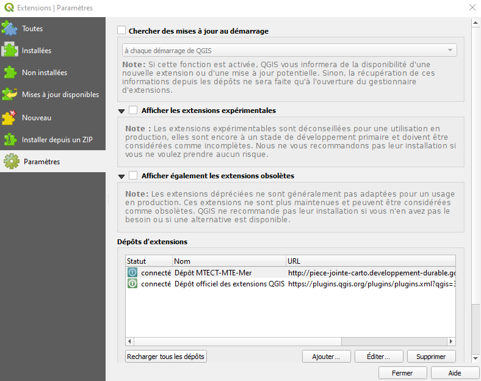Viewport: 481px width, 381px height.
Task: Click the Non installées puzzle icon
Action: (10, 73)
